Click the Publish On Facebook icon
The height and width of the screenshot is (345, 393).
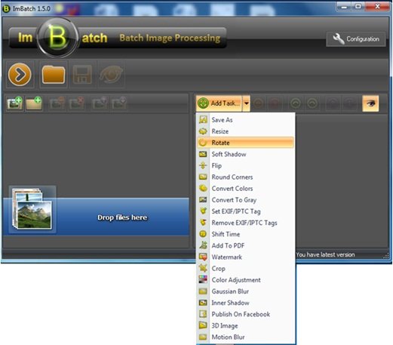click(x=203, y=314)
